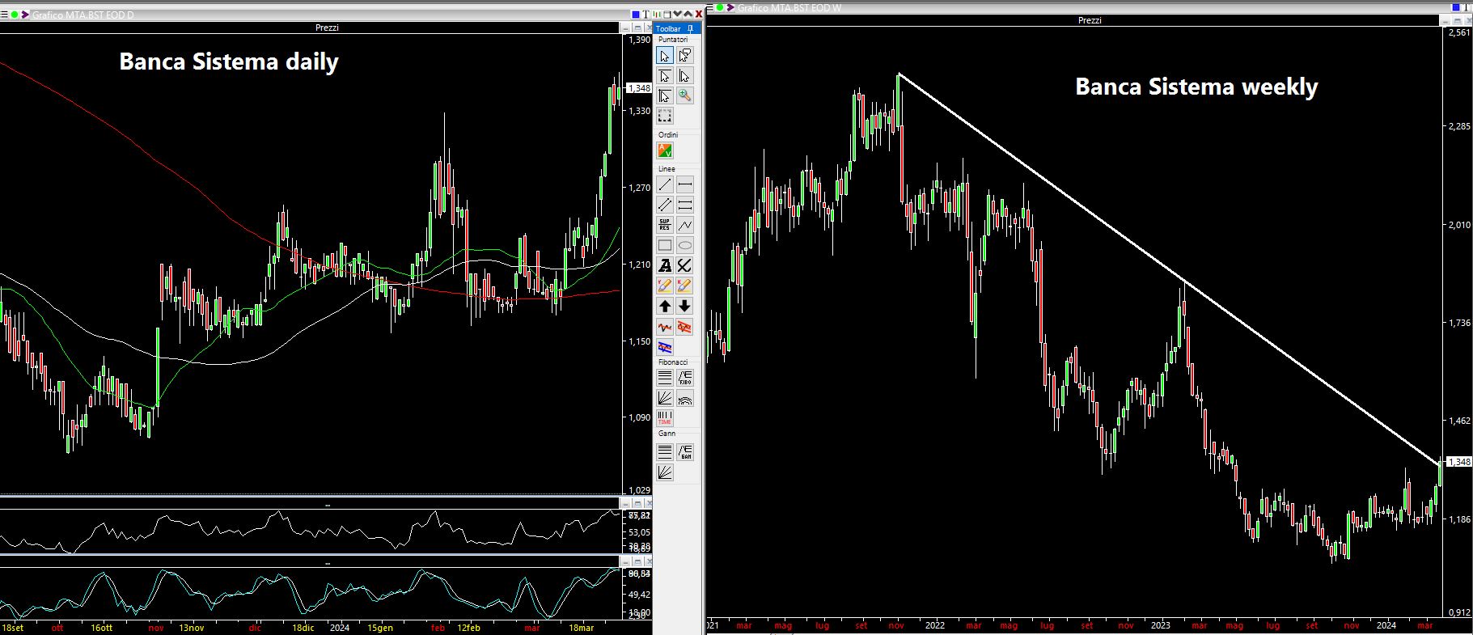Click the GAN extension tool

click(684, 451)
